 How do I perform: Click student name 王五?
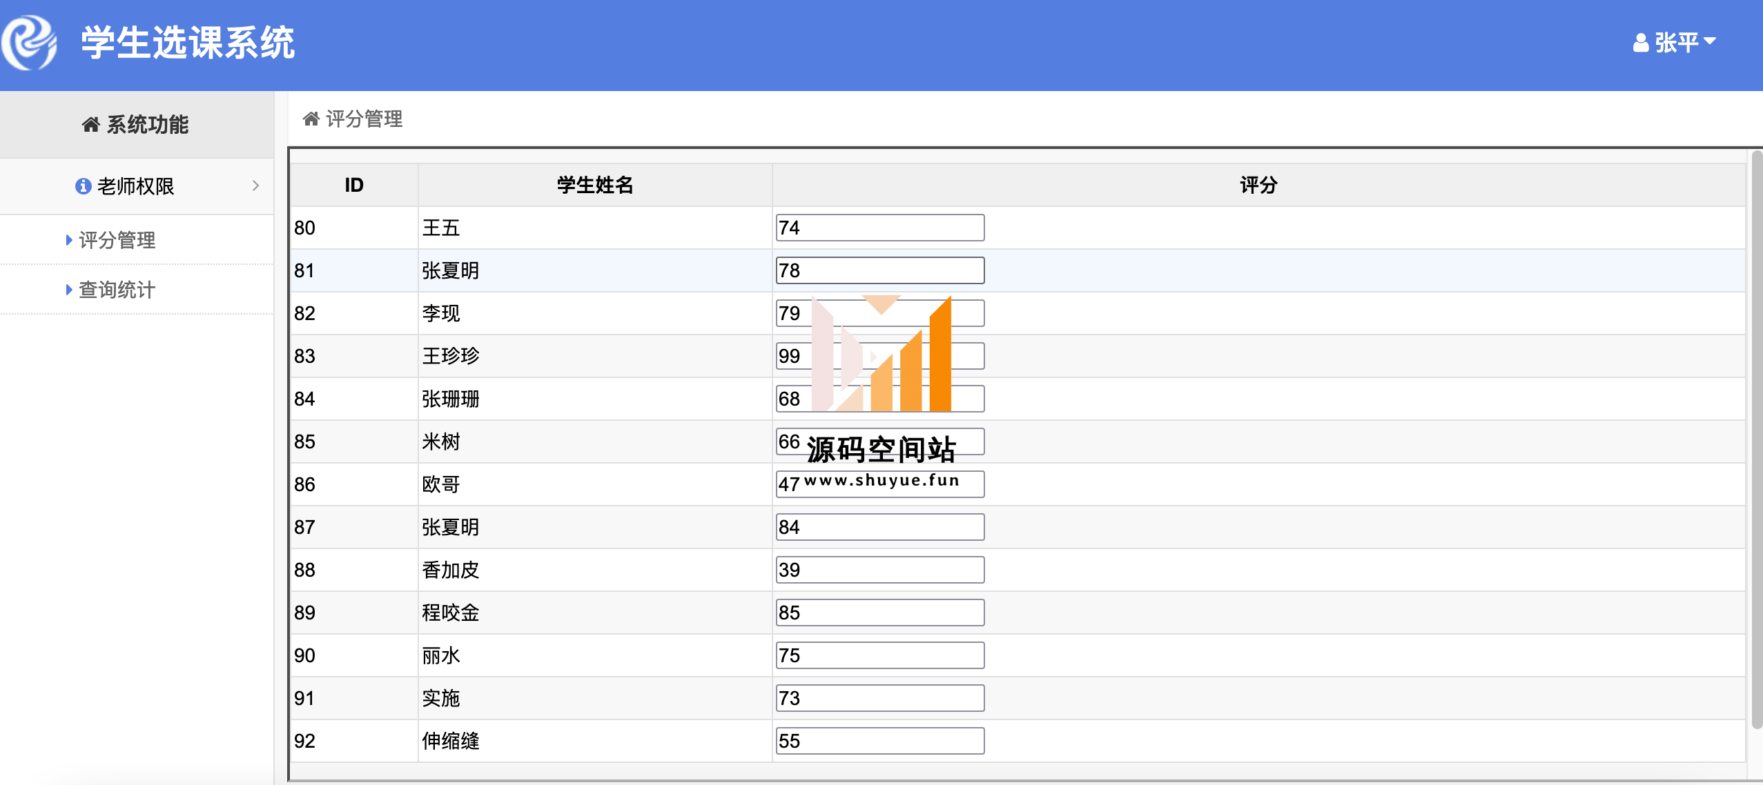441,228
